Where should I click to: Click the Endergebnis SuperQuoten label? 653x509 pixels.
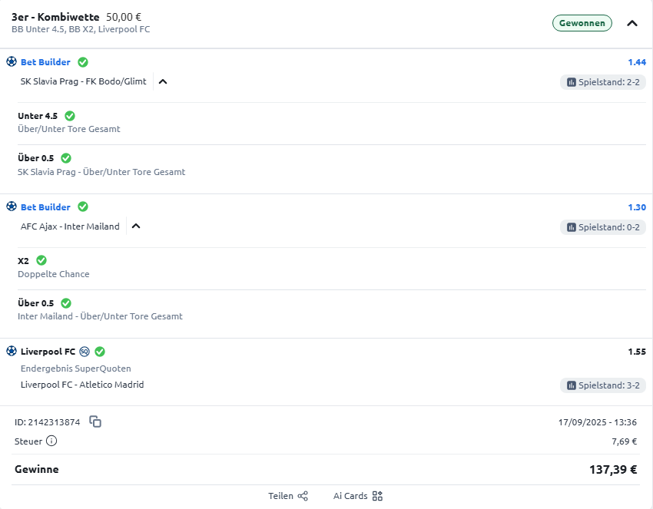click(x=76, y=369)
